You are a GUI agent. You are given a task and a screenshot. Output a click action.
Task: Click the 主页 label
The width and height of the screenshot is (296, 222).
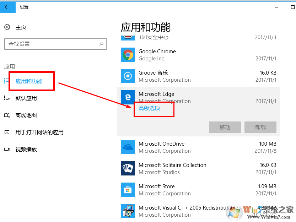[x=21, y=27]
